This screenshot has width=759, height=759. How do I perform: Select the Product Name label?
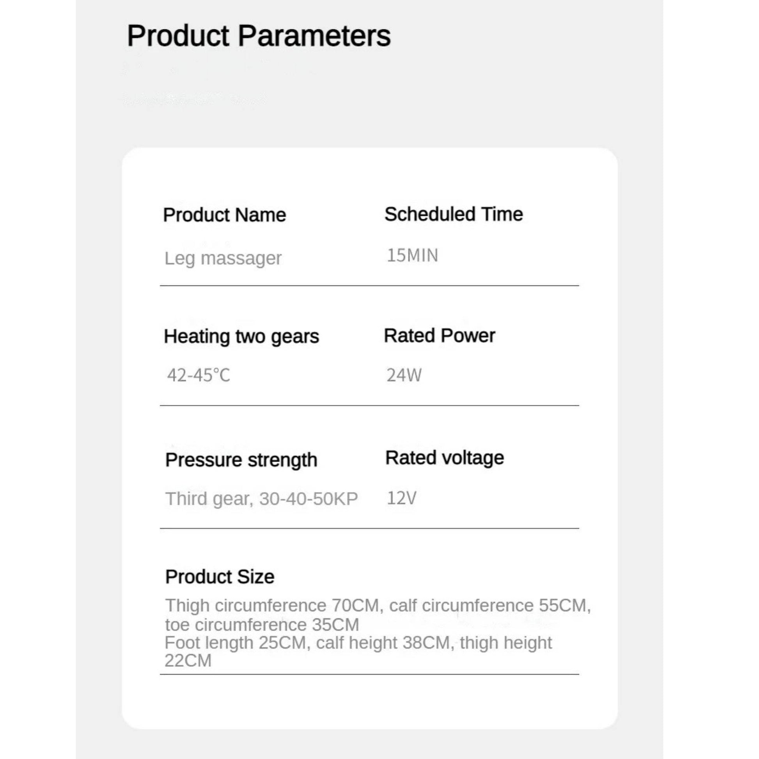pos(225,215)
